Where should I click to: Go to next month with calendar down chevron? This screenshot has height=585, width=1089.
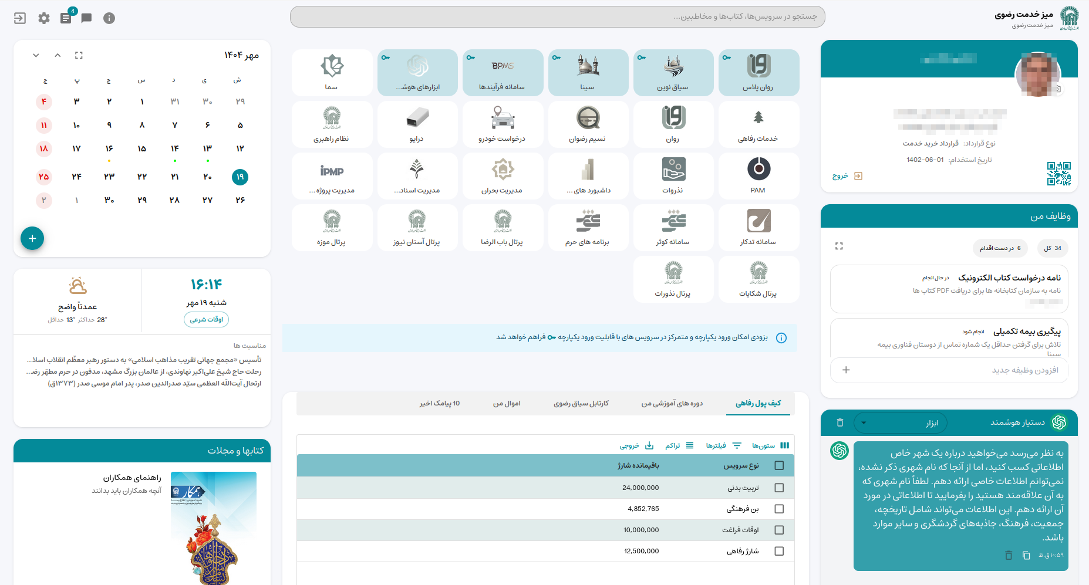pyautogui.click(x=36, y=55)
